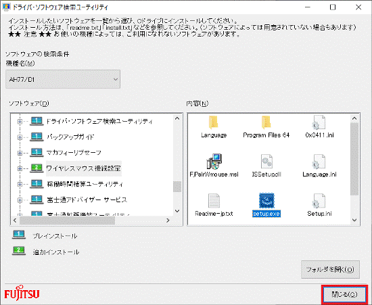Open the 機種名 AH77/D1 dropdown
Image resolution: width=372 pixels, height=305 pixels.
[x=63, y=79]
